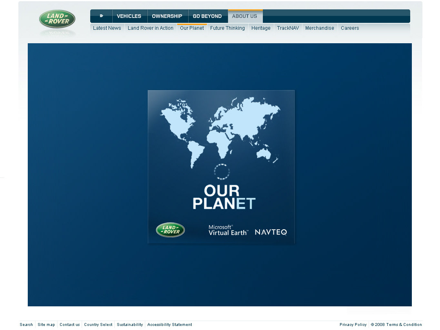Click the NAVTEQ logo
Image resolution: width=440 pixels, height=330 pixels.
271,232
